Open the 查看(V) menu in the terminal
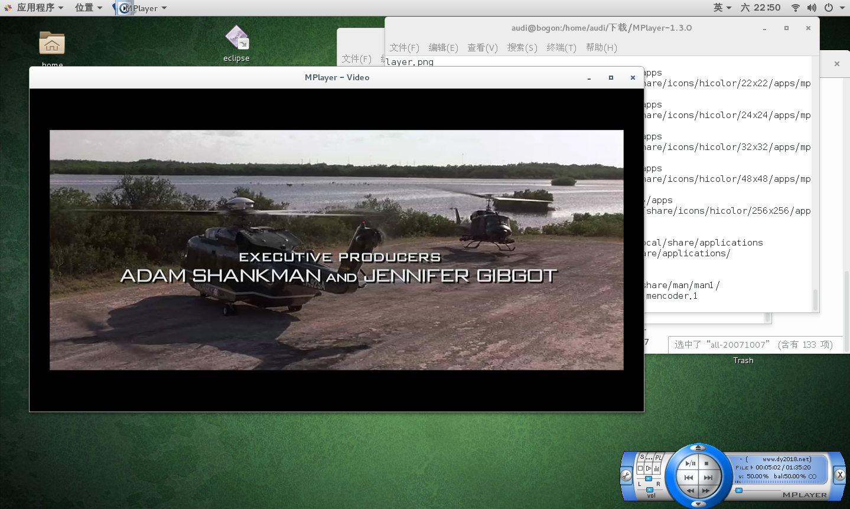The height and width of the screenshot is (509, 850). click(x=483, y=47)
